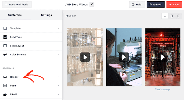The height and width of the screenshot is (100, 184).
Task: Switch preview to mobile phone icon
Action: coord(178,16)
